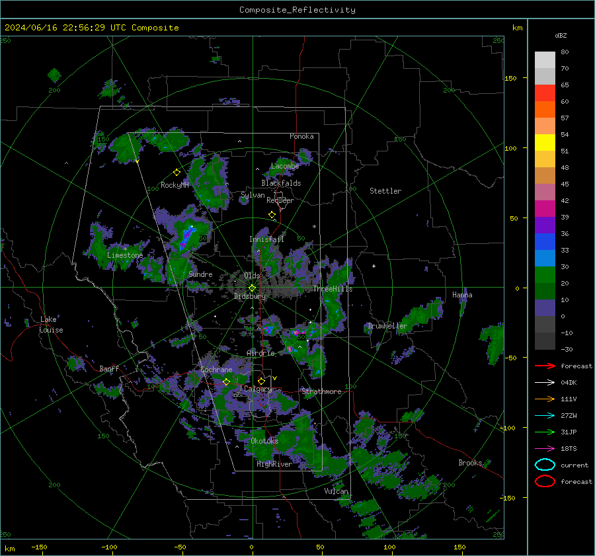
Task: Click the Blackfalds town label
Action: pyautogui.click(x=281, y=183)
